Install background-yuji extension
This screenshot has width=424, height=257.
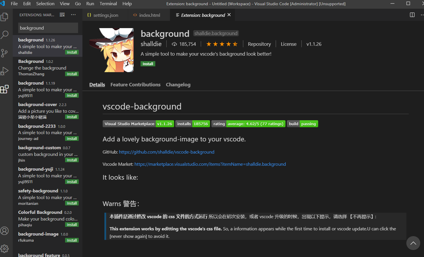pyautogui.click(x=72, y=182)
